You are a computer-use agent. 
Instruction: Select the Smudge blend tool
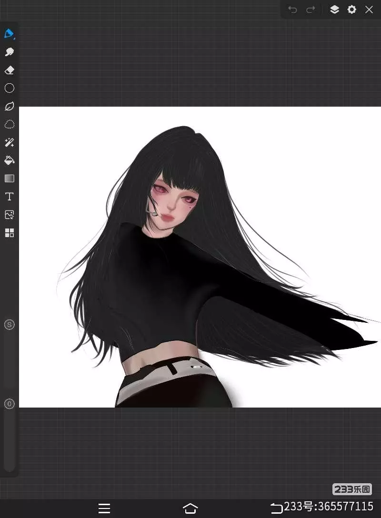tap(9, 52)
